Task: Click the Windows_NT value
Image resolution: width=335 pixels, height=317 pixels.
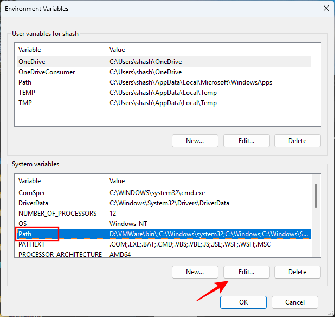Action: (128, 224)
